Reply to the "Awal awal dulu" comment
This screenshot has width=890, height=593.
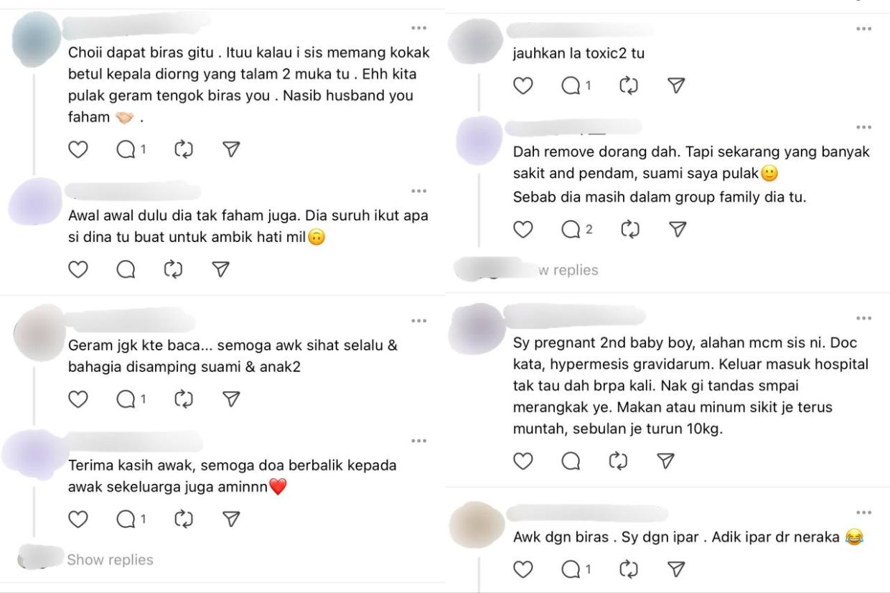[x=126, y=269]
